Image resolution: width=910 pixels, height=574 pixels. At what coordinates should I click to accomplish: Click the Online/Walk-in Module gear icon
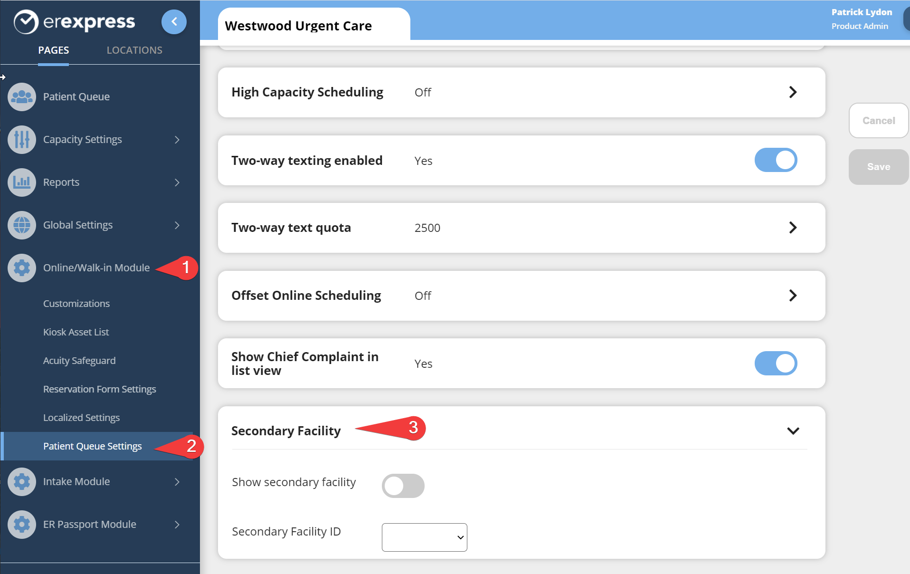[22, 268]
